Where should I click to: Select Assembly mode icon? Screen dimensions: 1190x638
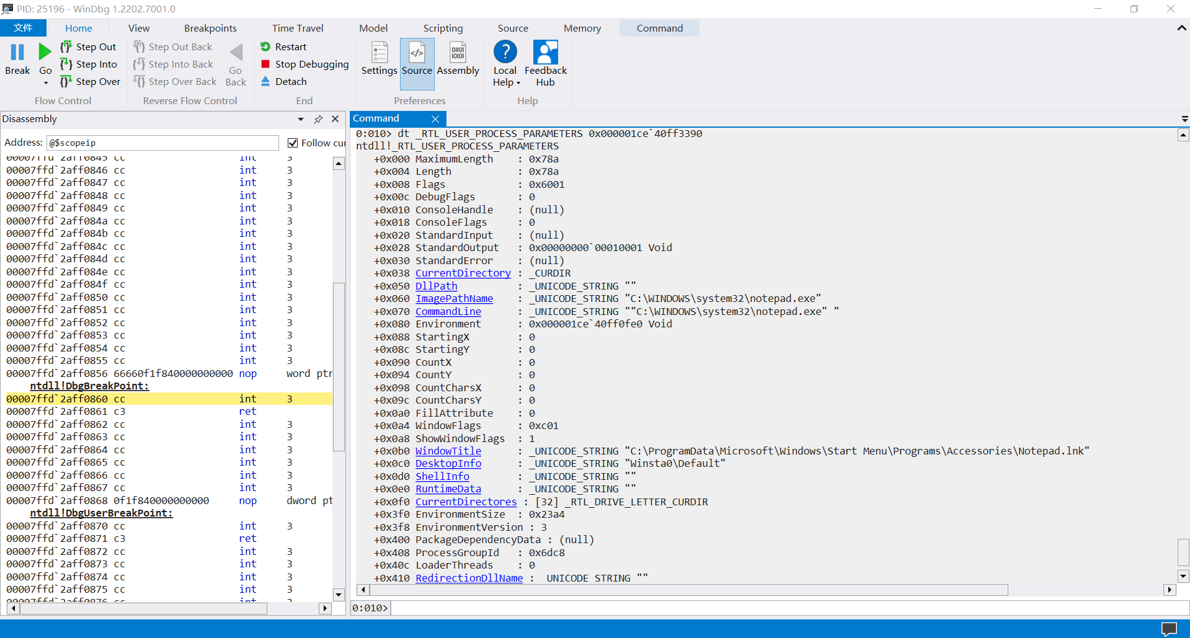[x=458, y=53]
